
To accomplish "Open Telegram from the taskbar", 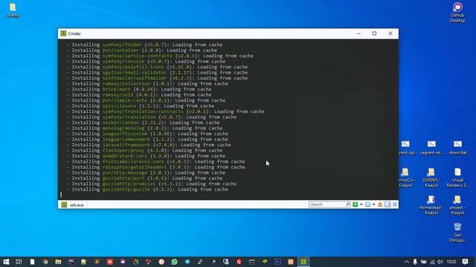I will (x=187, y=262).
